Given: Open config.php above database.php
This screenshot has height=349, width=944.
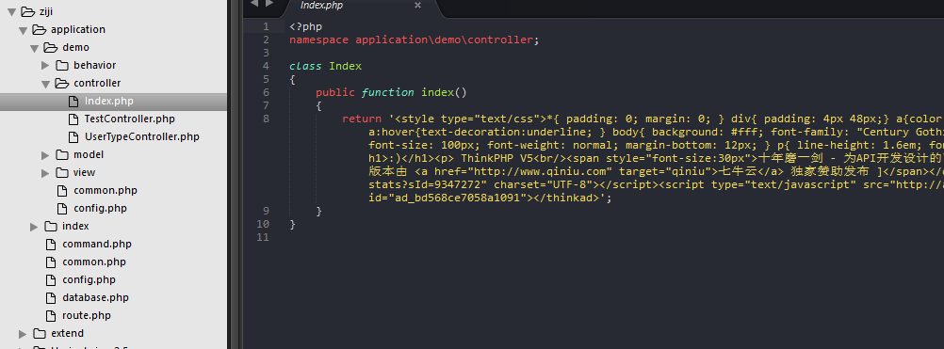Looking at the screenshot, I should pyautogui.click(x=89, y=280).
